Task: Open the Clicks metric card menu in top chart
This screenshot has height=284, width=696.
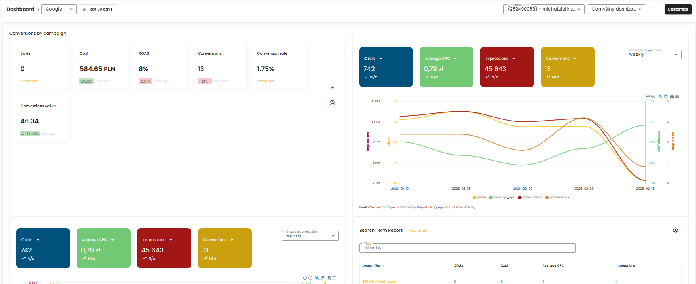Action: pos(381,59)
